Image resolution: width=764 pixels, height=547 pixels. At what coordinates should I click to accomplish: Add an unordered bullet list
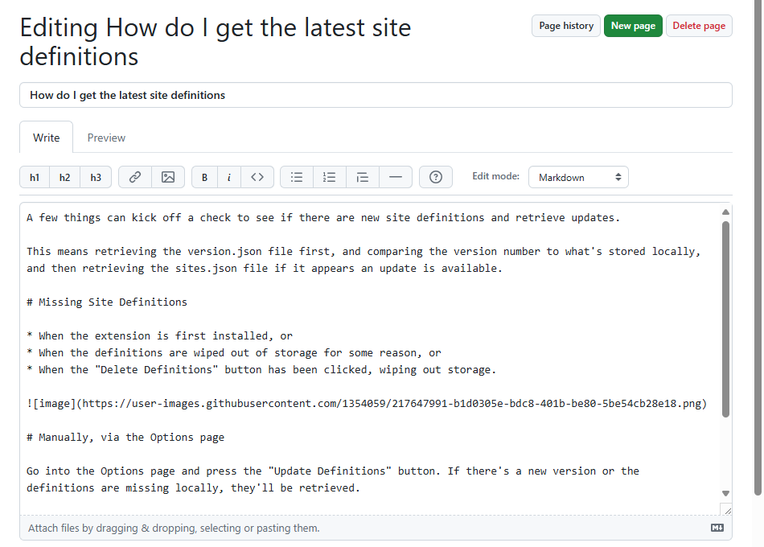click(x=297, y=177)
